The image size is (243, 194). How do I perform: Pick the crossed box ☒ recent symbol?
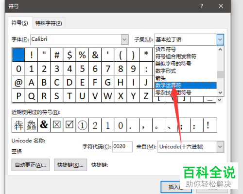(x=57, y=125)
